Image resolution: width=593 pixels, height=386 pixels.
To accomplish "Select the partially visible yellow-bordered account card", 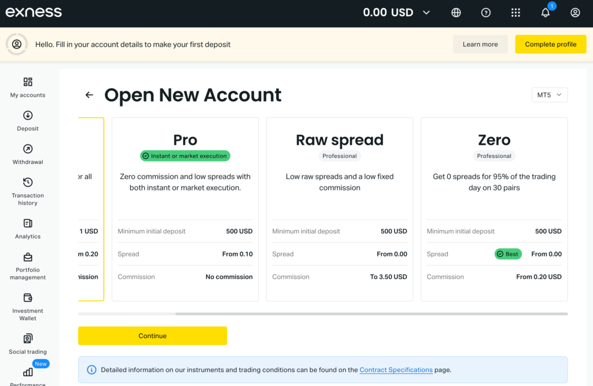I will (91, 209).
